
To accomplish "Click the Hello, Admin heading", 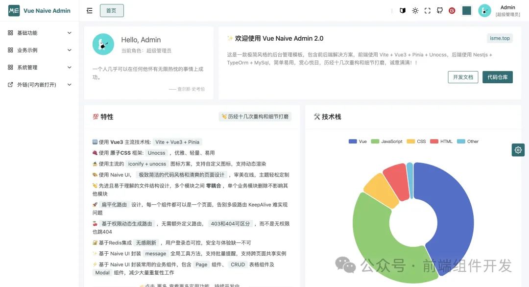I will click(x=141, y=40).
